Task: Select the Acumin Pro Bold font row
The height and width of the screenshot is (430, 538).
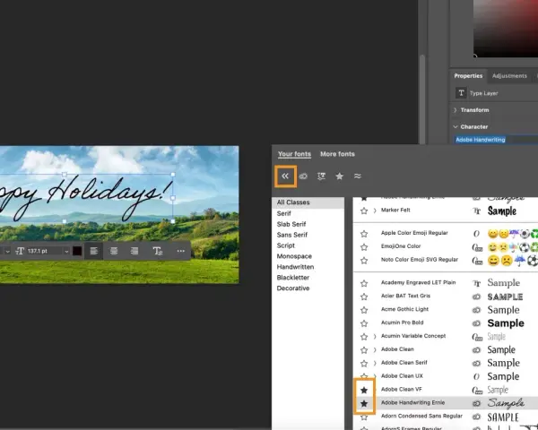Action: pyautogui.click(x=446, y=323)
